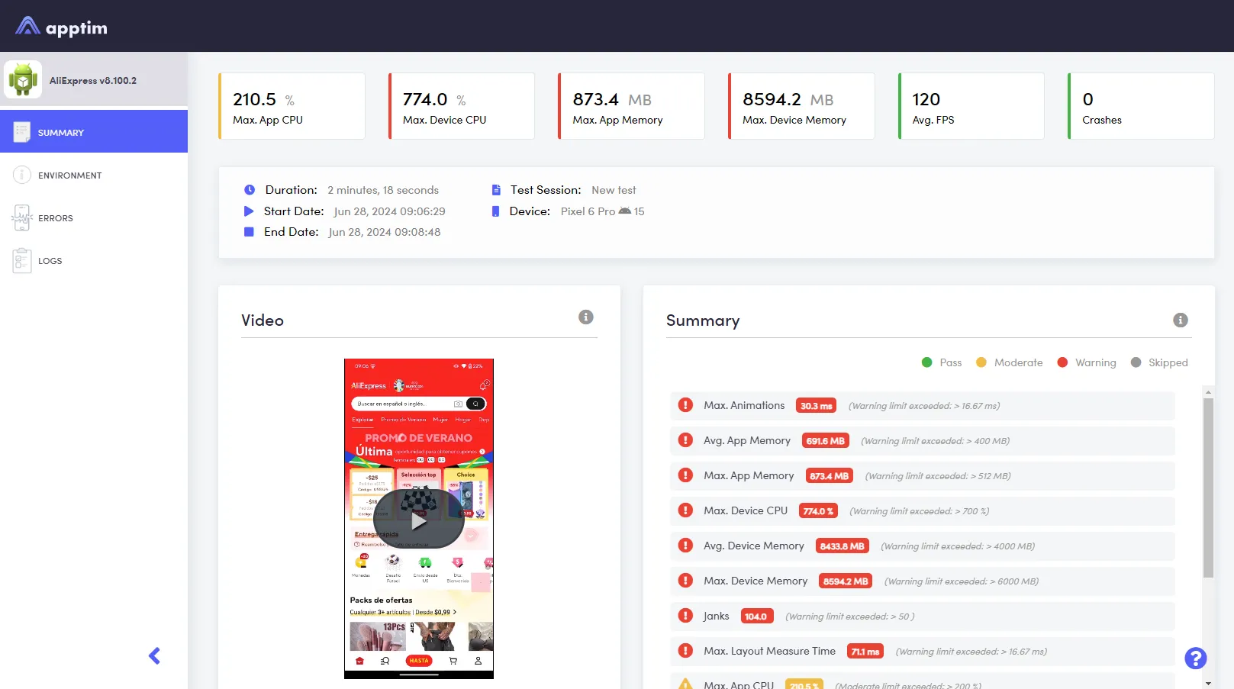Play the recorded session video
1234x689 pixels.
[x=418, y=520]
